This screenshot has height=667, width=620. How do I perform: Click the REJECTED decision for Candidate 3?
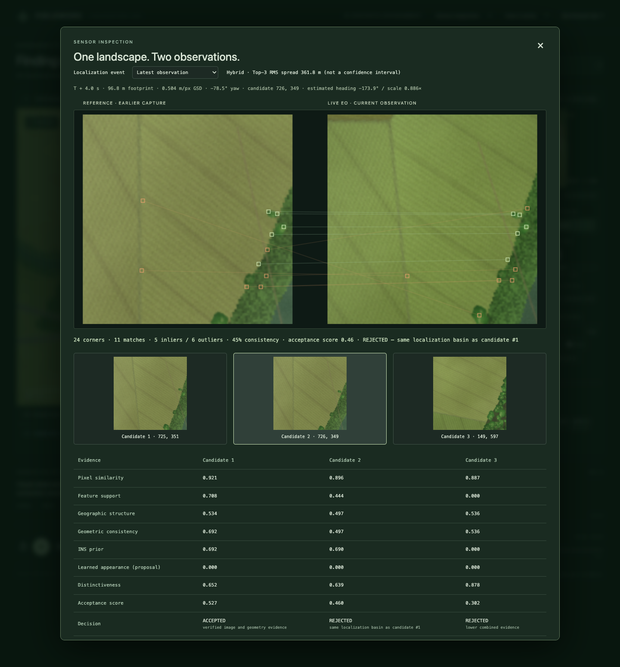pos(477,621)
